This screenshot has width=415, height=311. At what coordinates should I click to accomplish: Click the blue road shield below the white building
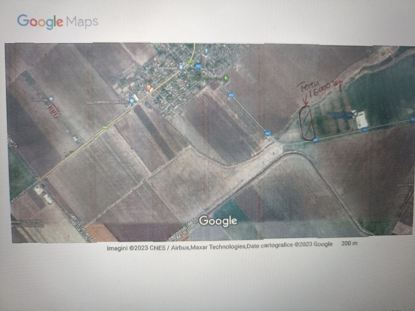[365, 130]
